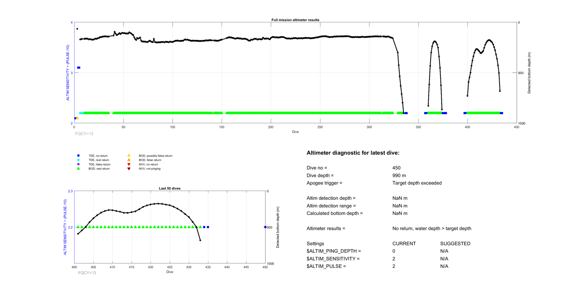
Task: Click the 'Detected bottom depth (m)' label of Last 50 dives plot
Action: pyautogui.click(x=278, y=227)
